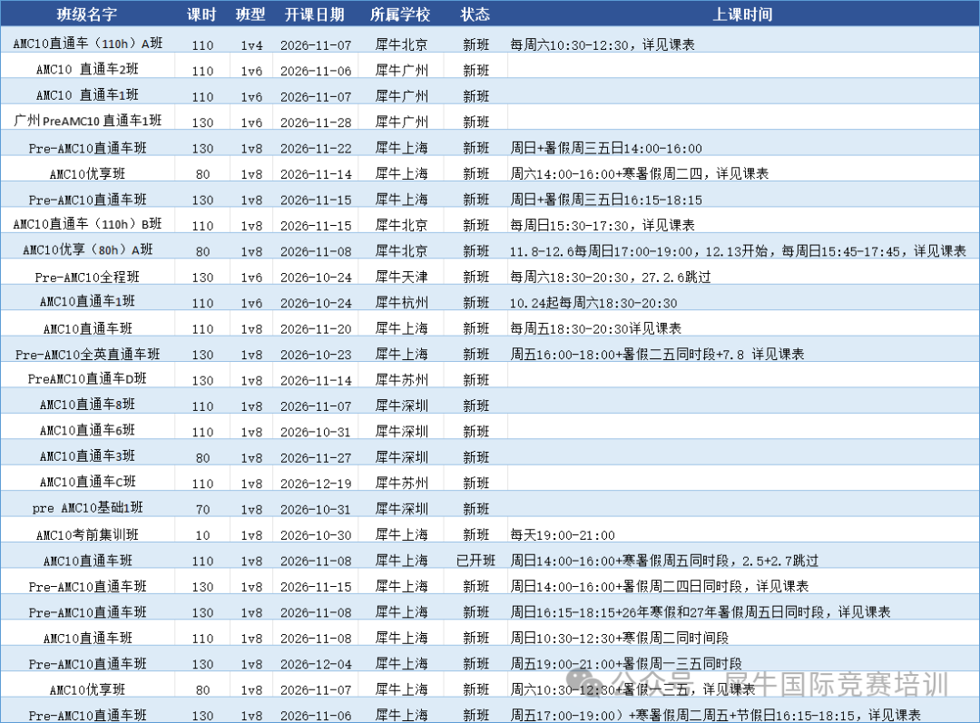Click schedule 周日10:30-12:30+寒假周二同时间段
The image size is (980, 723).
pos(620,638)
